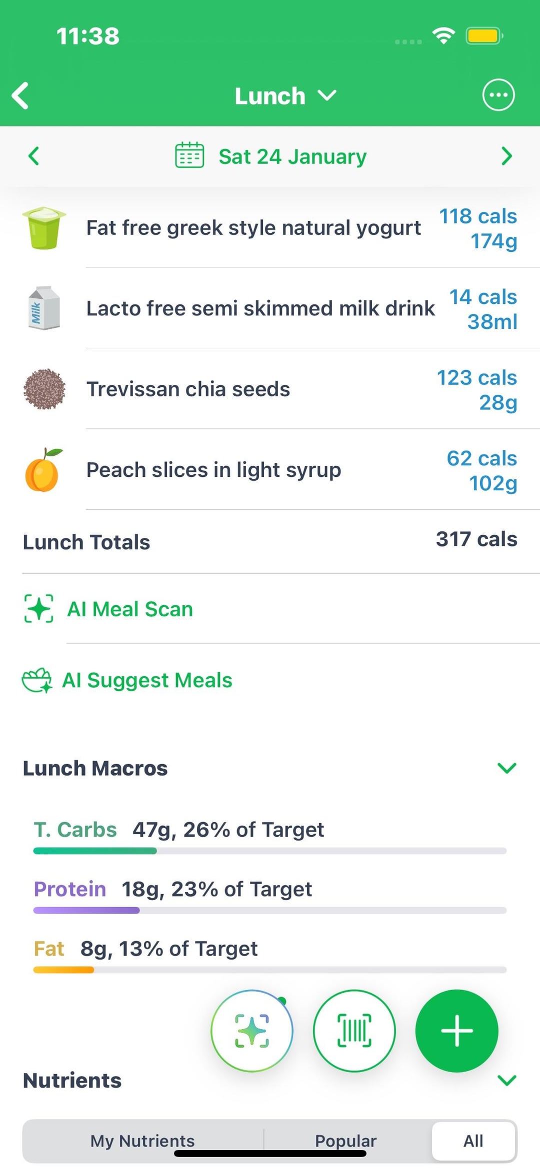Open the Peach slices in light syrup entry
540x1168 pixels.
coord(213,470)
